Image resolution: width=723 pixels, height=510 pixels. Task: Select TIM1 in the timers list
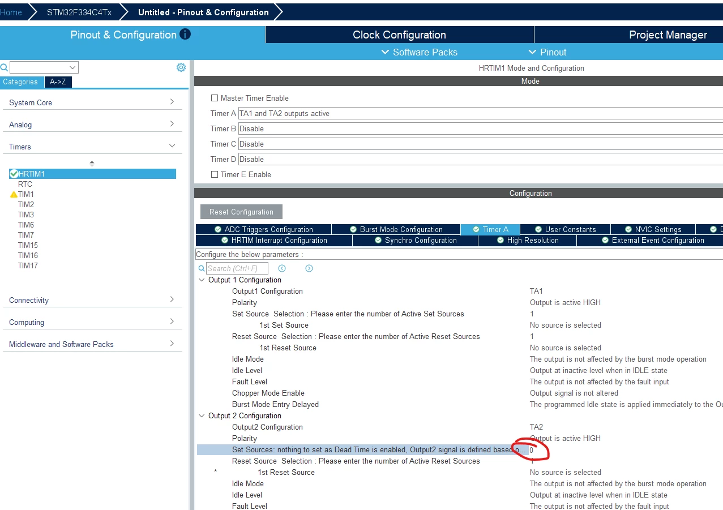(x=26, y=194)
